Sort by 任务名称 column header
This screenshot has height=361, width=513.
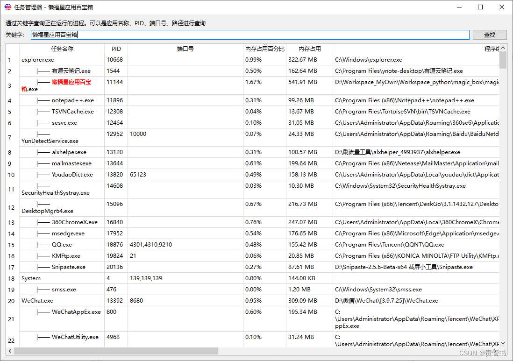[x=62, y=49]
